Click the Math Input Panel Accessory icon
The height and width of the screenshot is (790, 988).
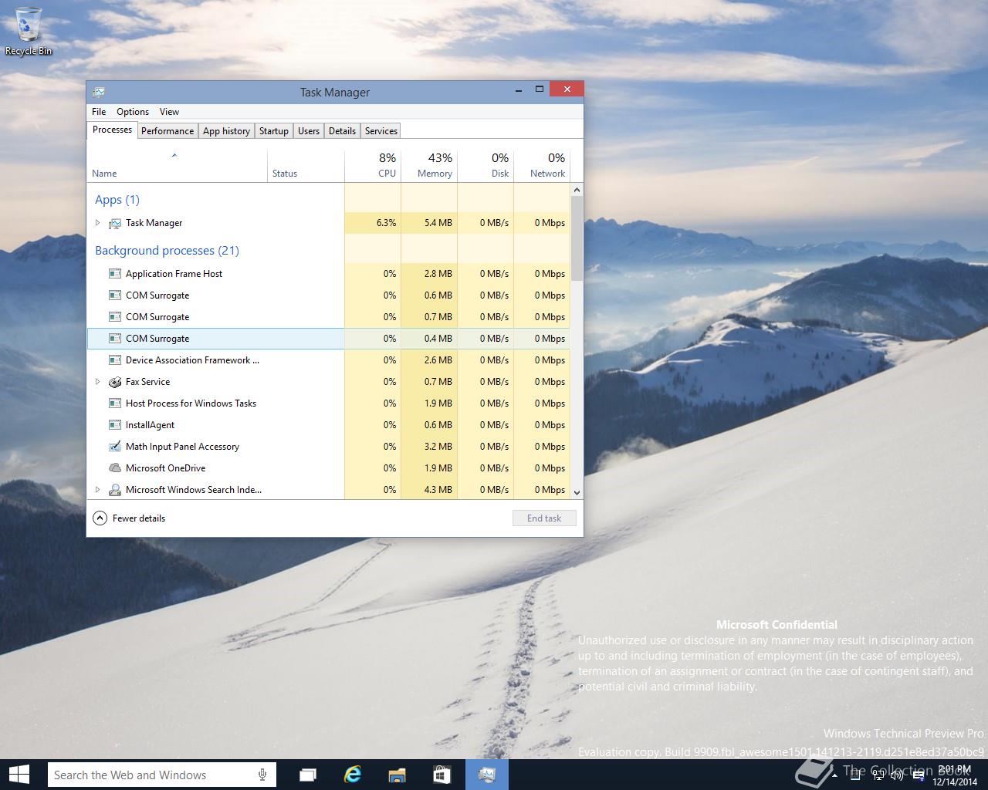click(x=115, y=447)
